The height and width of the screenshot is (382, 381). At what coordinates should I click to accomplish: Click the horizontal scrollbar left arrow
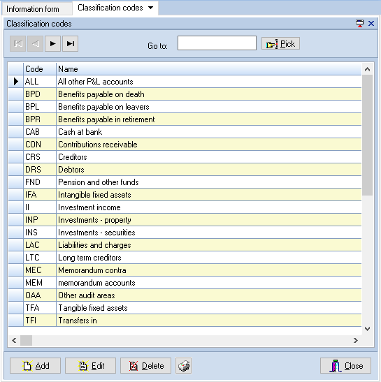(x=14, y=340)
